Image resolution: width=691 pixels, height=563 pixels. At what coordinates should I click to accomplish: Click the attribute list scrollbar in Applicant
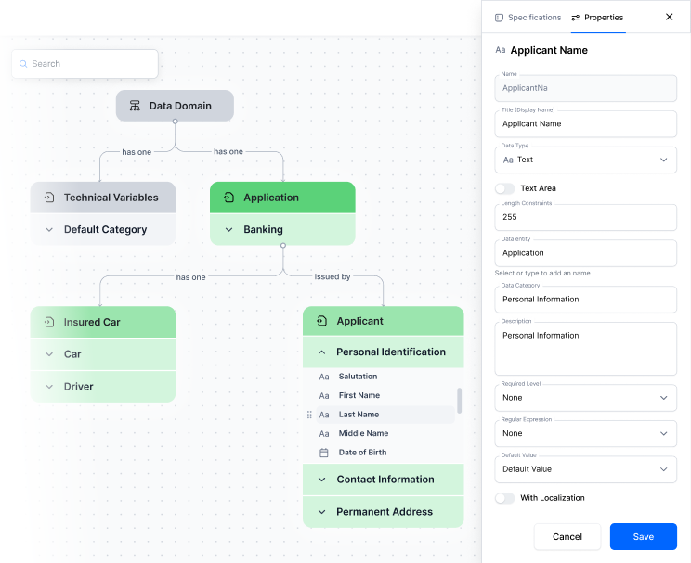click(x=460, y=401)
